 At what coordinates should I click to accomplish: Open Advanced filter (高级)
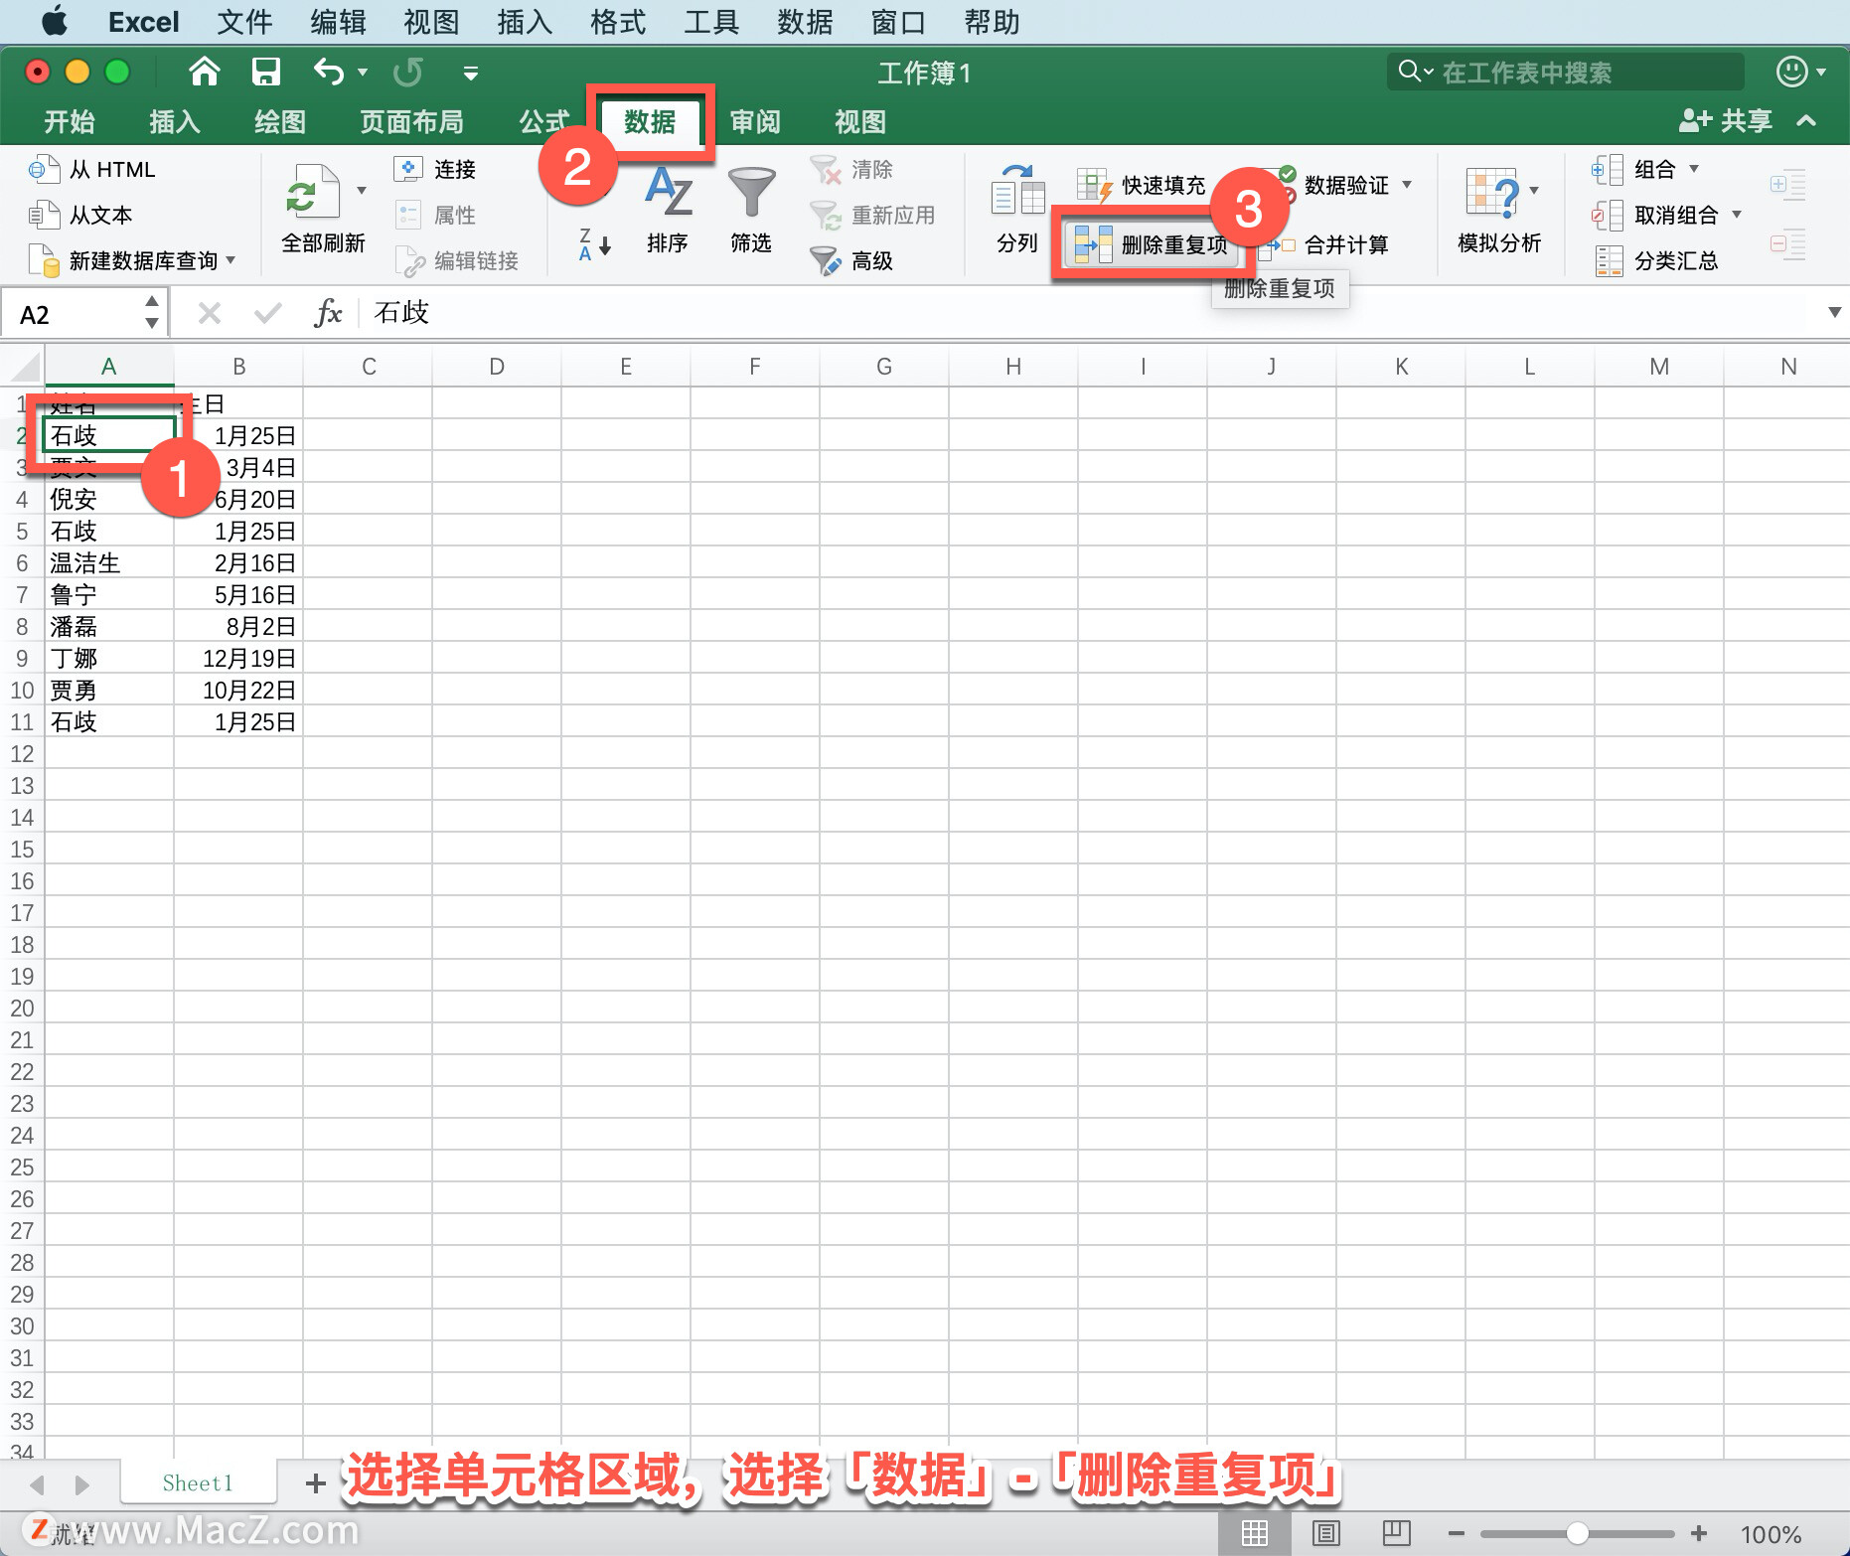851,260
